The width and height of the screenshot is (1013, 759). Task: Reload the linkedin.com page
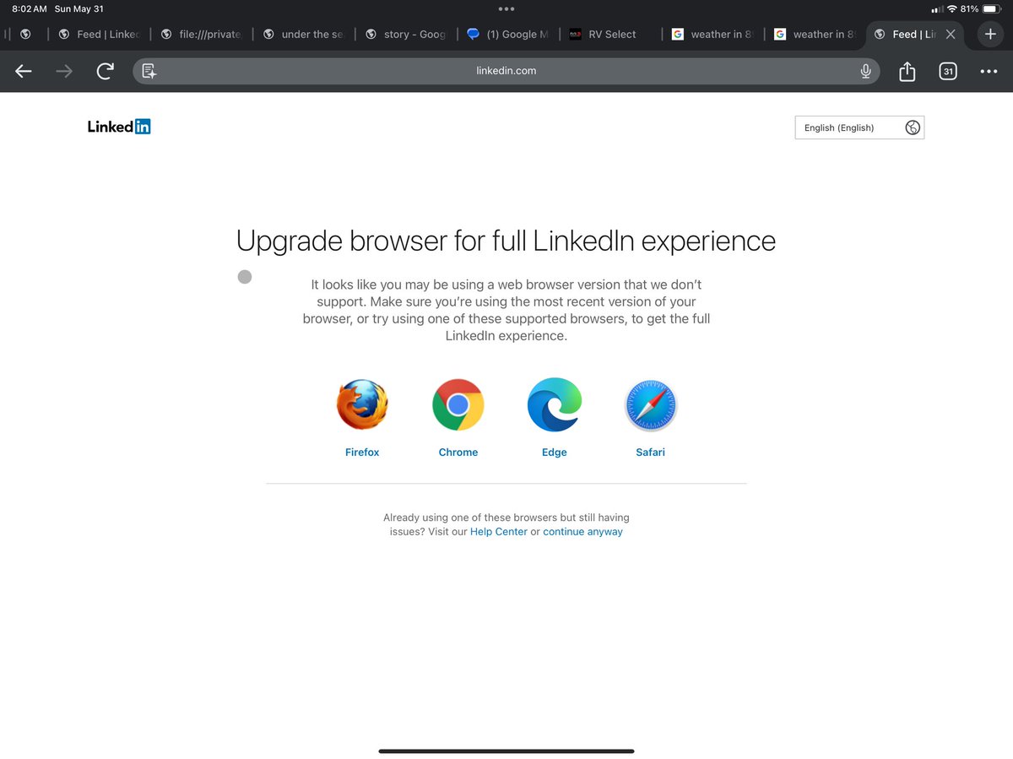(x=105, y=72)
